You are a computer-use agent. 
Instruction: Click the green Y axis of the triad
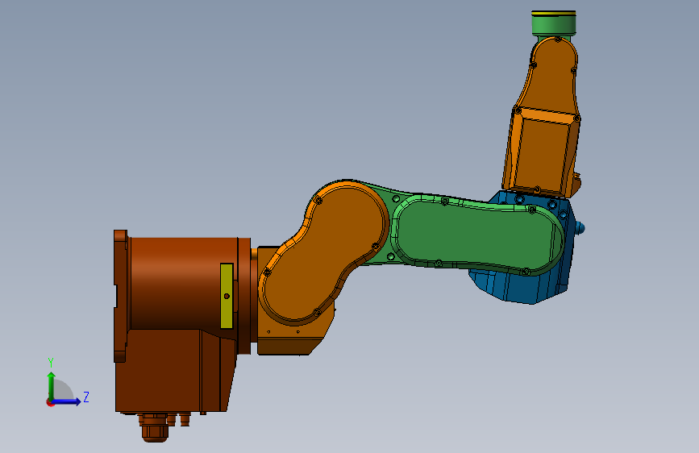coord(52,385)
